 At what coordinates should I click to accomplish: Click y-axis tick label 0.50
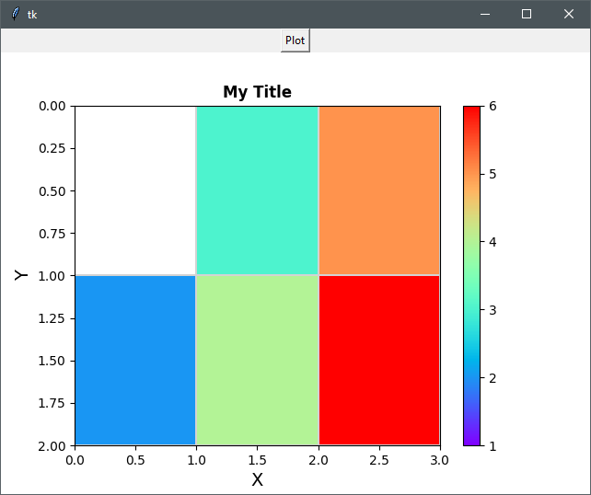(52, 191)
